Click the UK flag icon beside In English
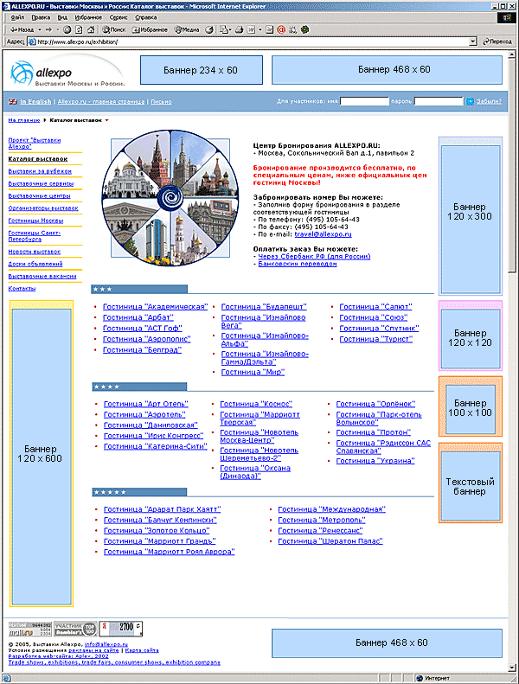 (13, 102)
